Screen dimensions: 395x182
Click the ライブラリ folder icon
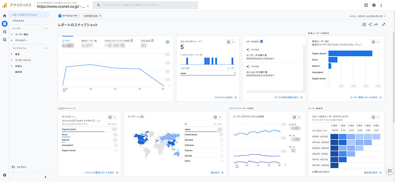(13, 167)
